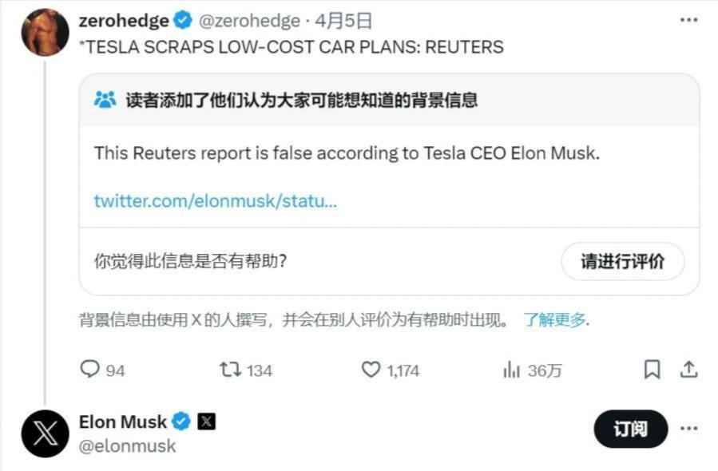This screenshot has width=718, height=471.
Task: Open Elon Musk tweet more options menu
Action: point(688,429)
